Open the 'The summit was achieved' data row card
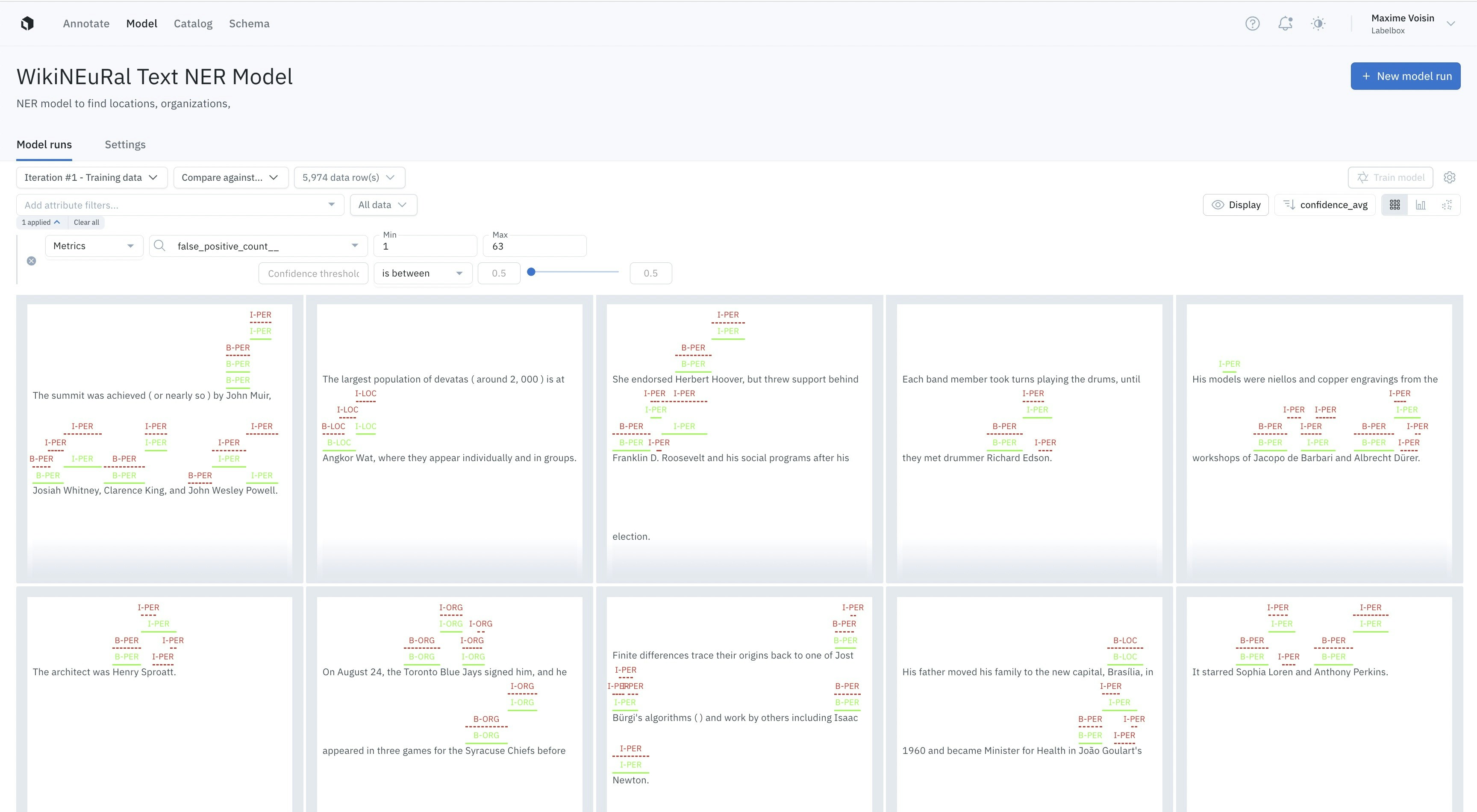 pyautogui.click(x=159, y=438)
